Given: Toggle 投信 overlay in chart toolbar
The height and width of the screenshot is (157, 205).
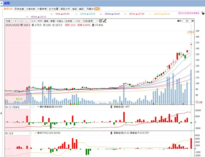Looking at the screenshot, I should [21, 21].
